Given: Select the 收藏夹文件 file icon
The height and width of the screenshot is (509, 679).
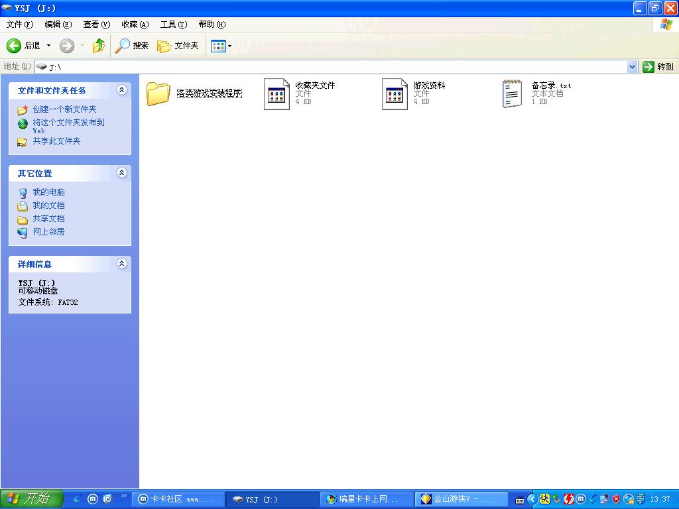Looking at the screenshot, I should click(277, 94).
